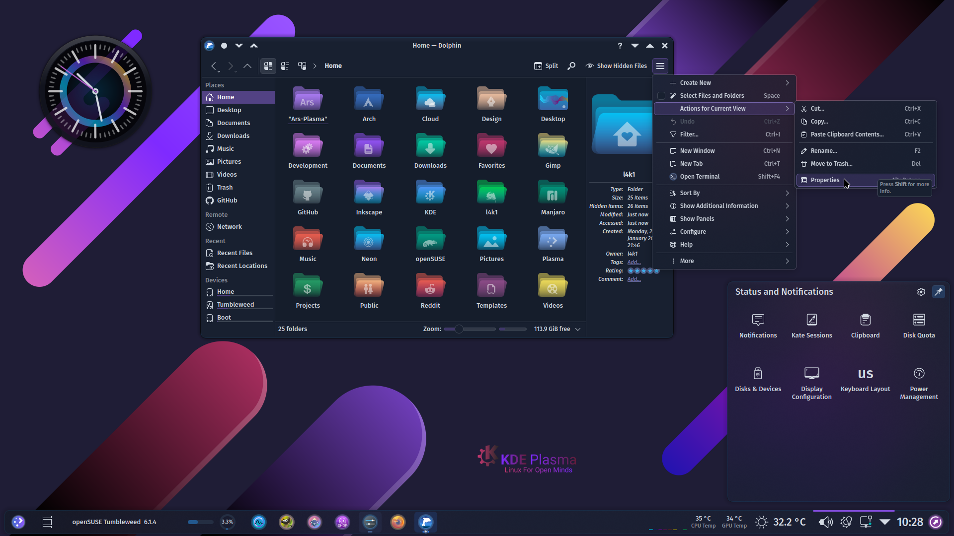Open Disk Quota widget

click(x=919, y=326)
